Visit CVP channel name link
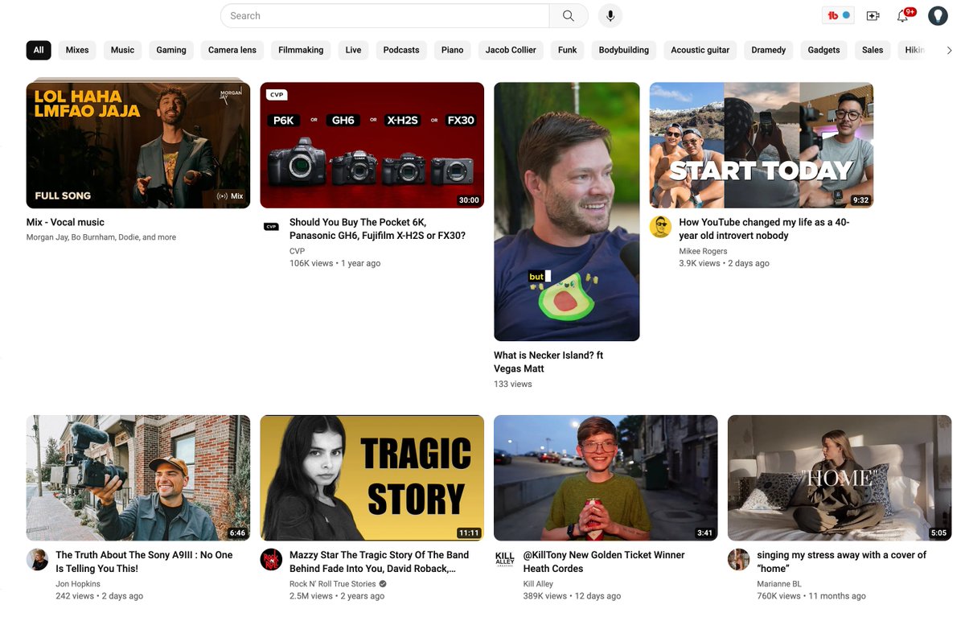The height and width of the screenshot is (617, 965). [297, 251]
